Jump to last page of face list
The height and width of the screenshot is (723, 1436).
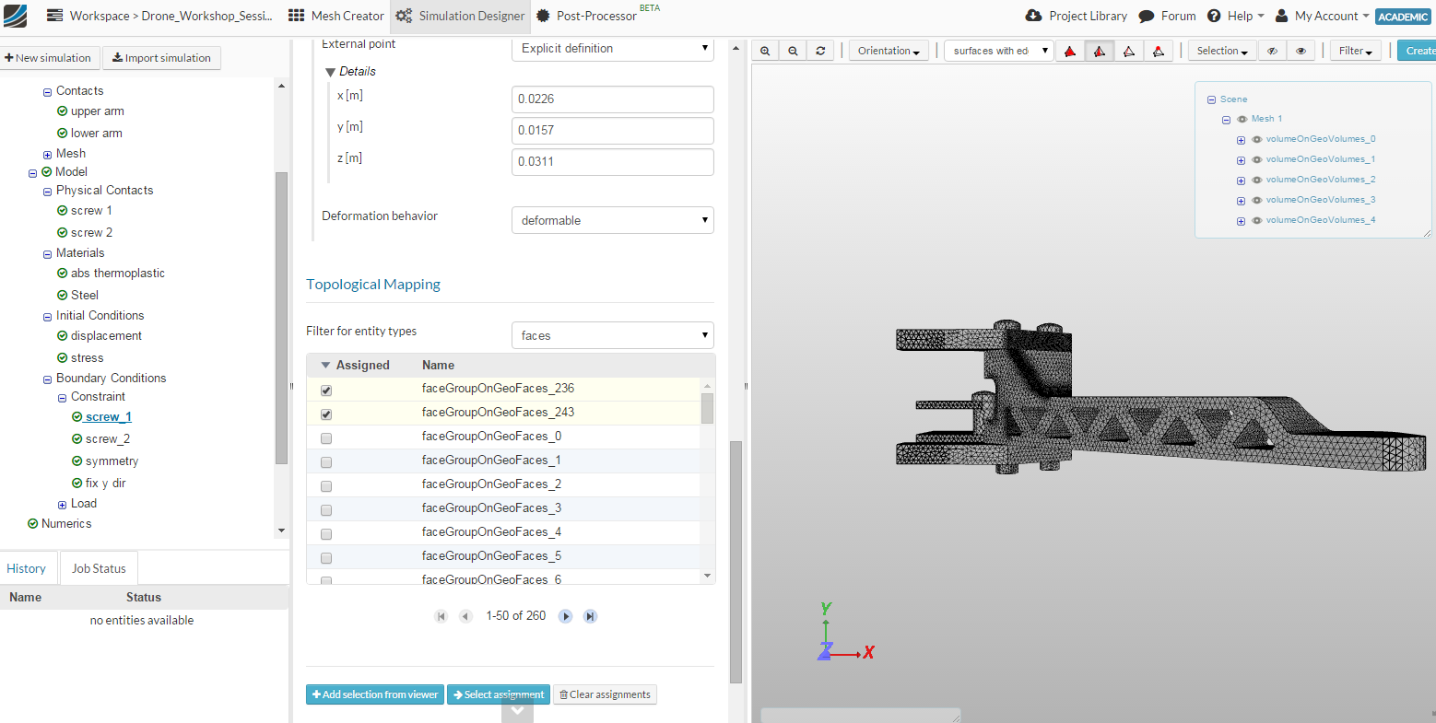pos(590,616)
